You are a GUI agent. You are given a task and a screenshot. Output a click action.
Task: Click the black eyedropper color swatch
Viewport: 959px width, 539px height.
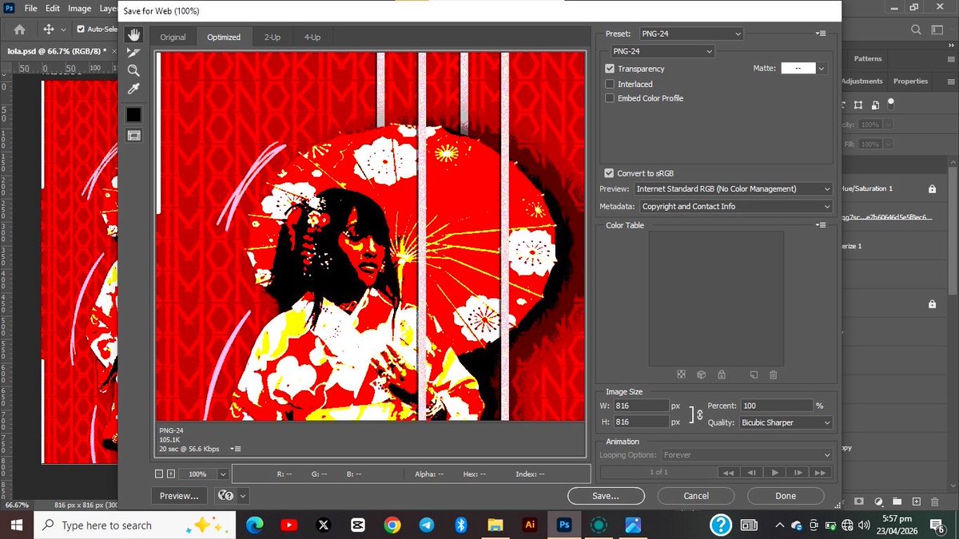tap(133, 113)
